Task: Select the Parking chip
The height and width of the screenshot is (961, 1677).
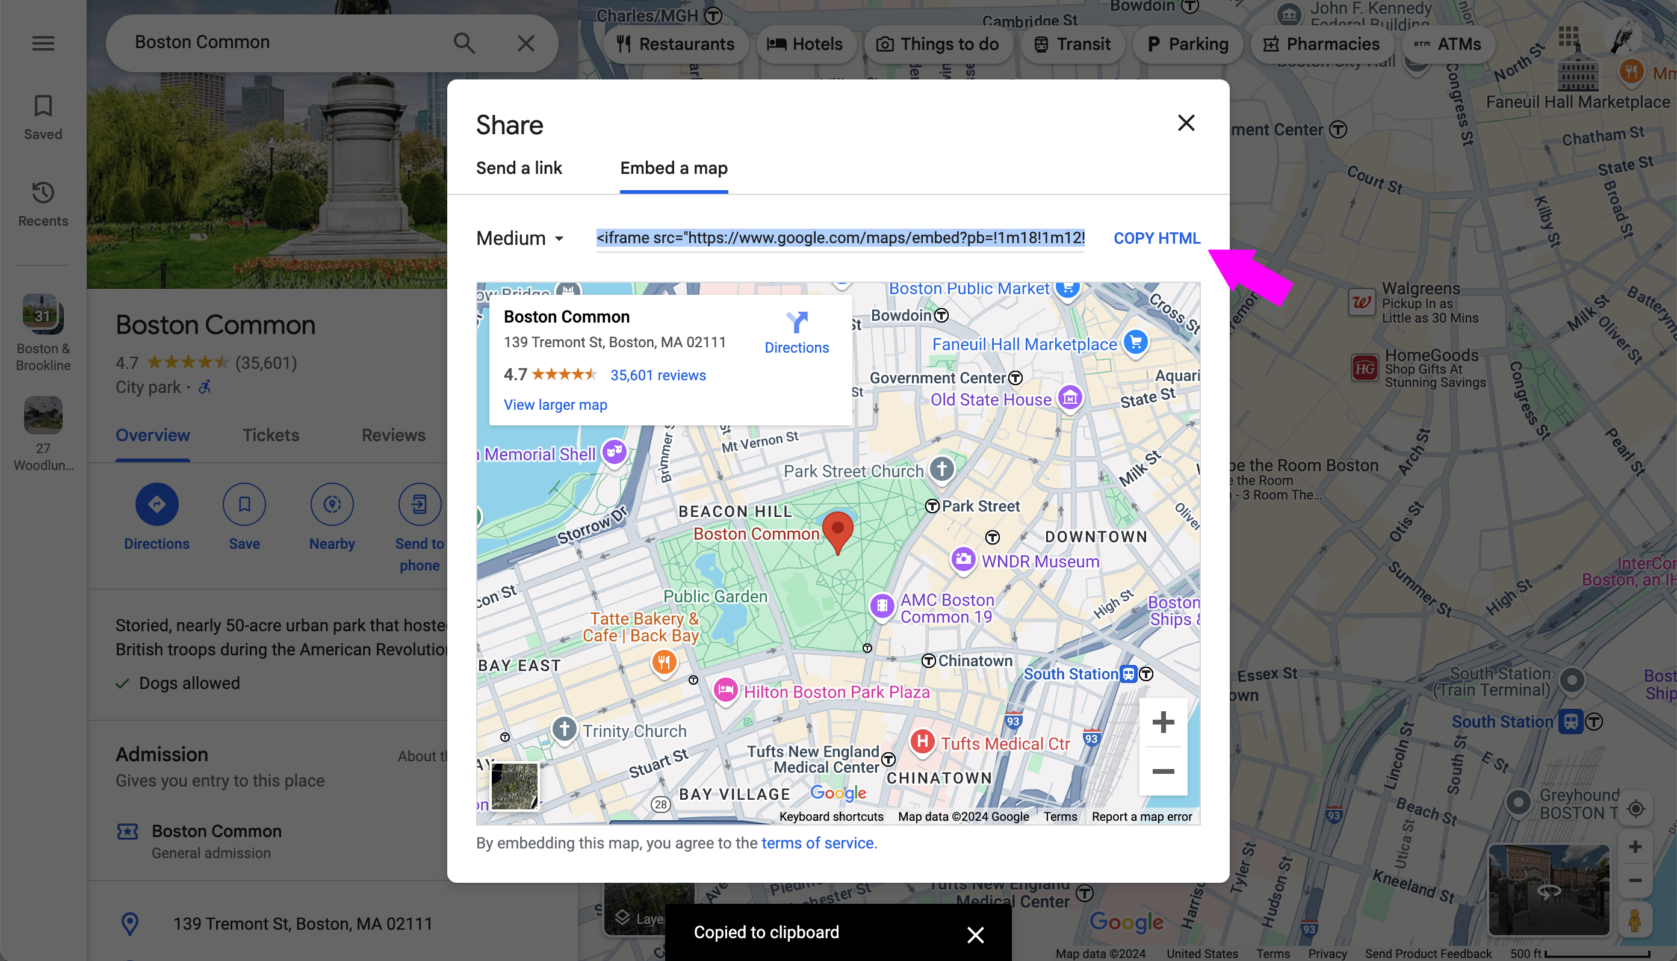Action: (1188, 44)
